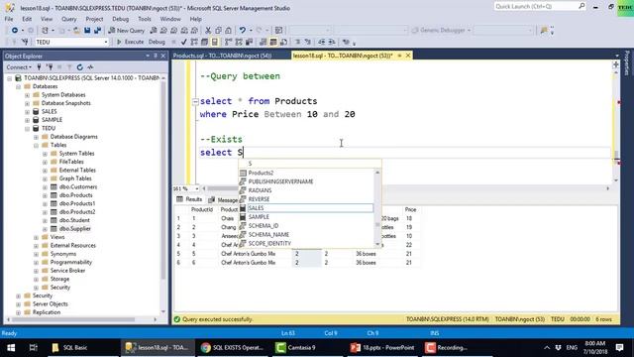The image size is (634, 357).
Task: Click the Comment out selected lines icon
Action: pyautogui.click(x=298, y=42)
